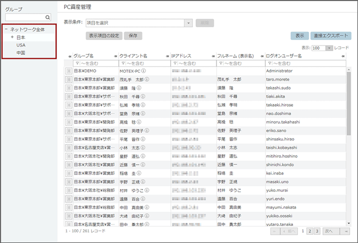Go to page 2
This screenshot has height=243, width=358.
click(310, 231)
